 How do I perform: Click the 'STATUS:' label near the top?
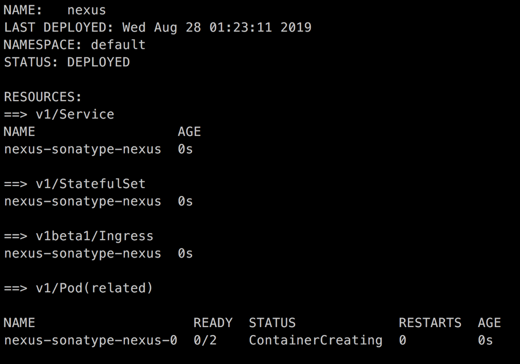click(x=31, y=62)
